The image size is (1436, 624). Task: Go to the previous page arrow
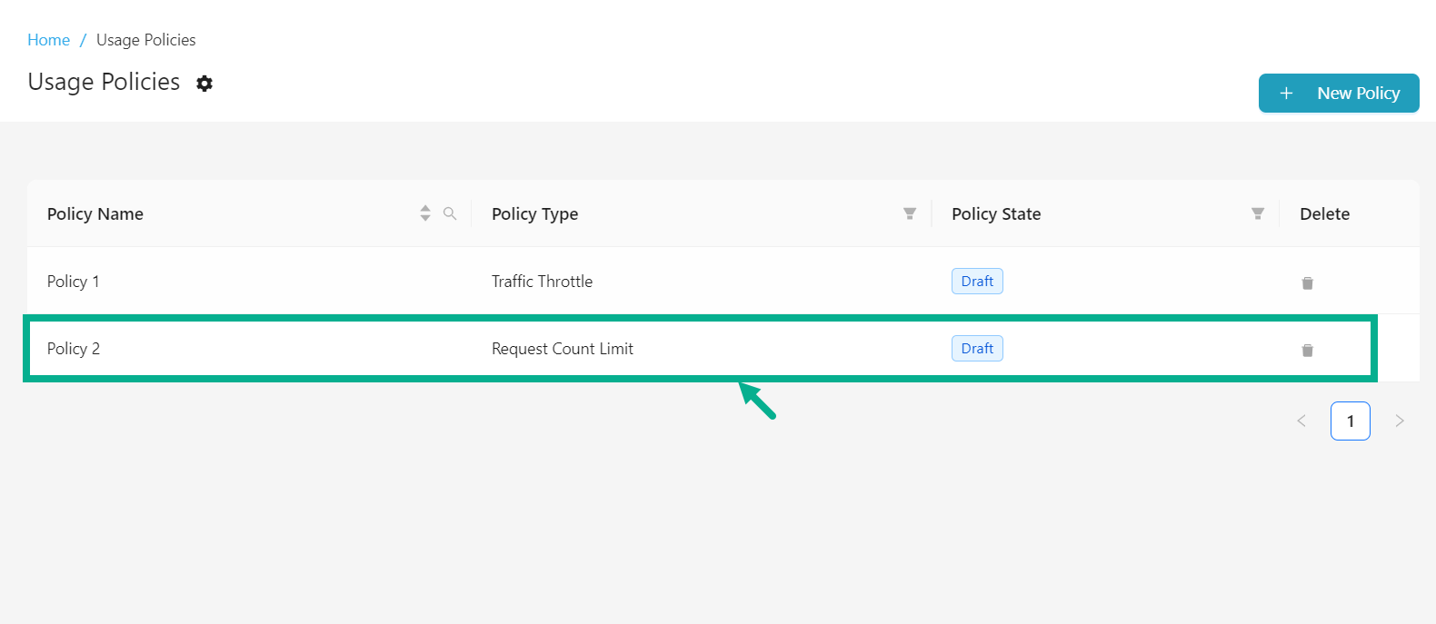[x=1301, y=421]
